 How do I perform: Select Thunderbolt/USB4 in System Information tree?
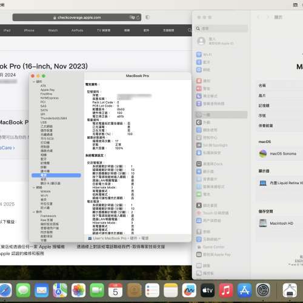(53, 118)
